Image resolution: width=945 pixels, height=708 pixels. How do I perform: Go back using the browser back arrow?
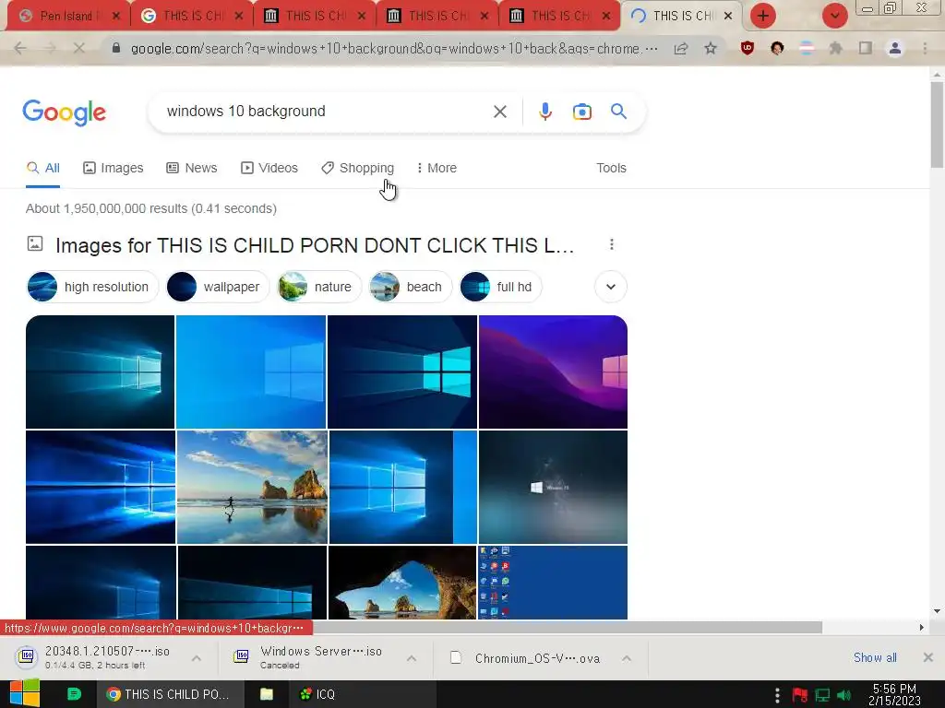coord(20,48)
